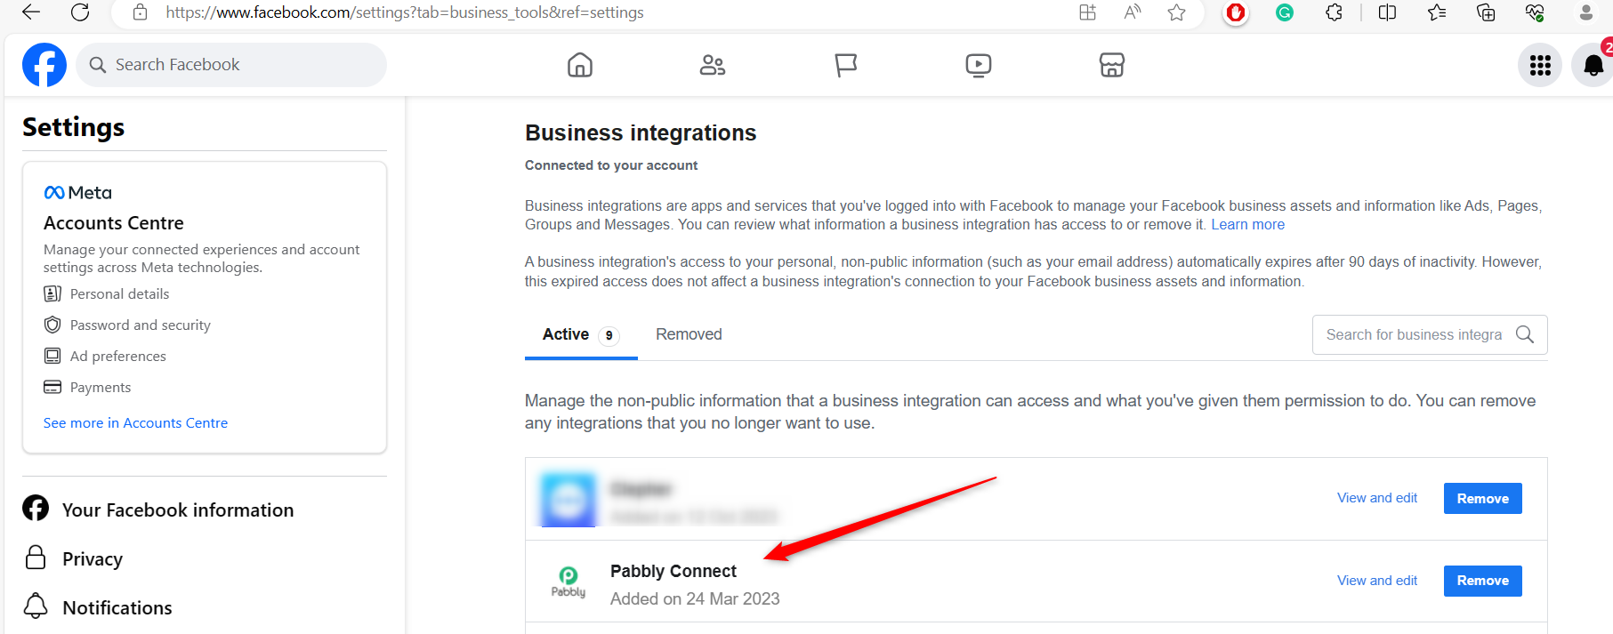Click the Facebook logo
The height and width of the screenshot is (634, 1613).
(x=44, y=65)
